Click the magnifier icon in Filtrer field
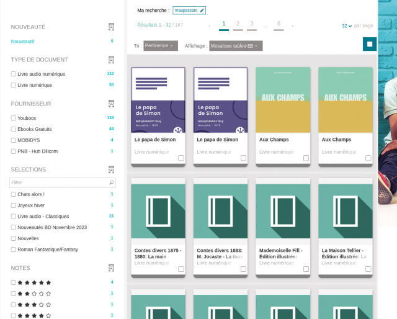397x319 pixels. 112,182
